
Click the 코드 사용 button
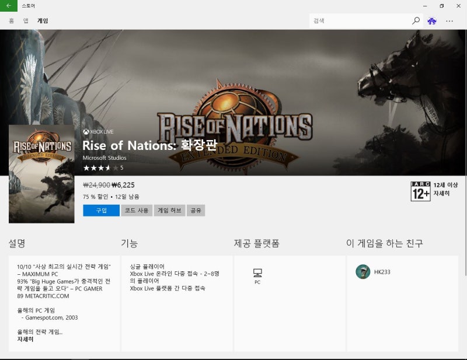pos(137,210)
